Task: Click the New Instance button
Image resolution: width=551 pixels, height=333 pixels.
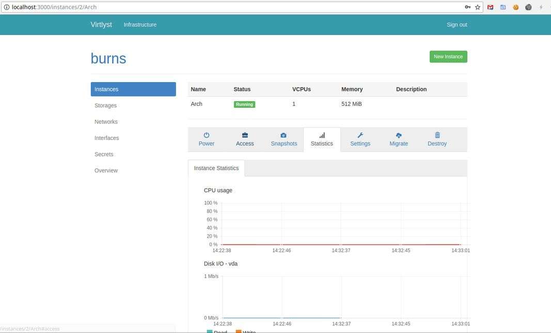Action: click(448, 57)
